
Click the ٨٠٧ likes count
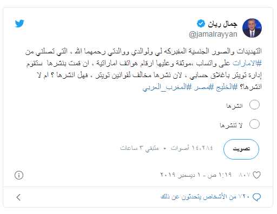click(x=245, y=175)
